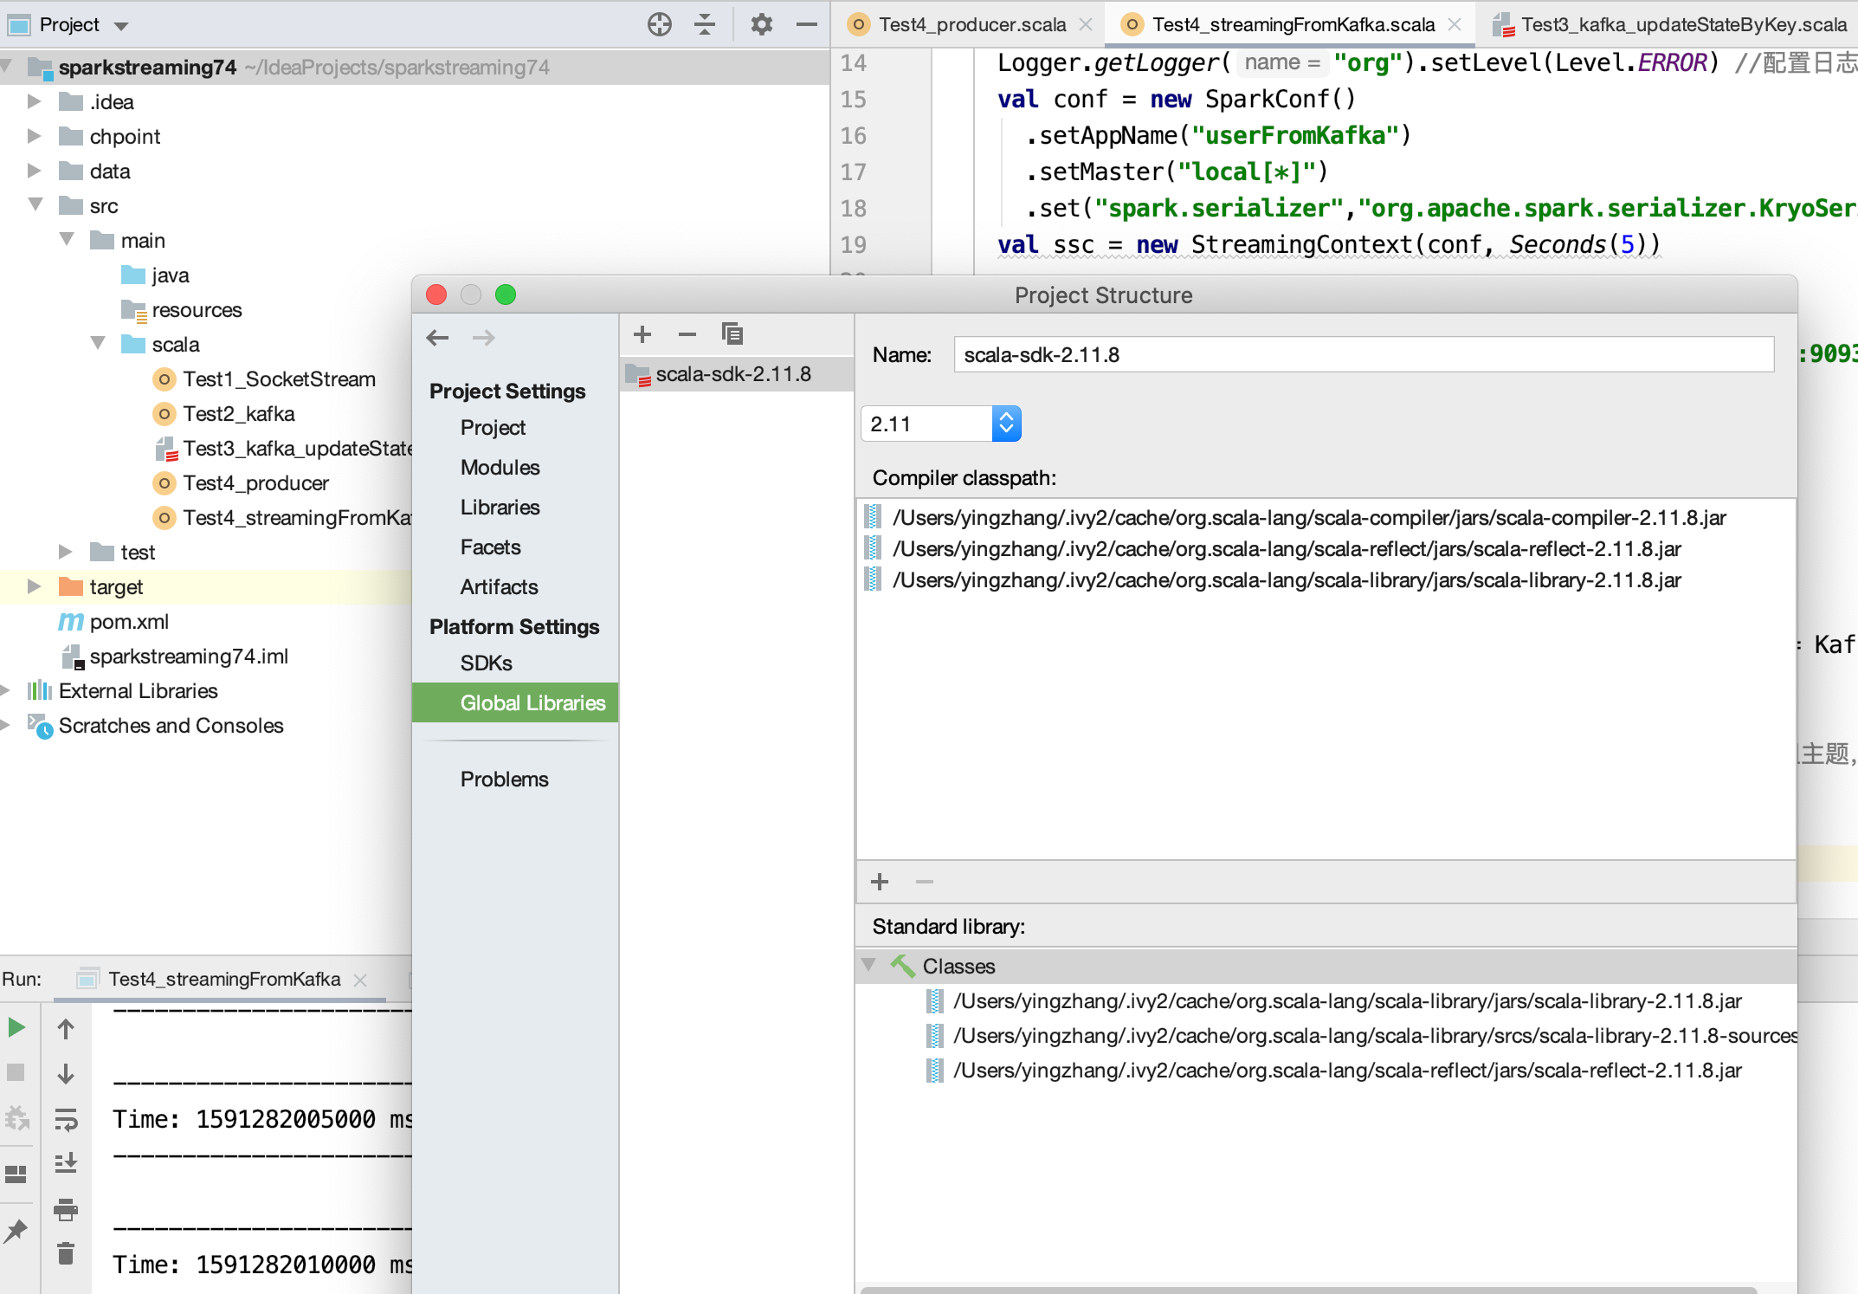The height and width of the screenshot is (1294, 1858).
Task: Click the collapse all icon in Project panel
Action: (705, 24)
